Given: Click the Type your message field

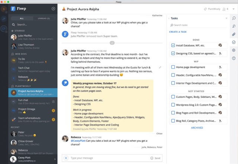Looking at the screenshot, I should tap(109, 158).
